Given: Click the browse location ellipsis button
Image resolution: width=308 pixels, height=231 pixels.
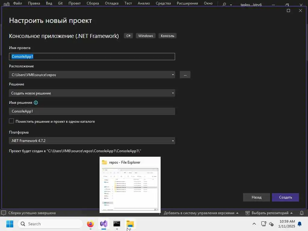Looking at the screenshot, I should click(x=185, y=75).
